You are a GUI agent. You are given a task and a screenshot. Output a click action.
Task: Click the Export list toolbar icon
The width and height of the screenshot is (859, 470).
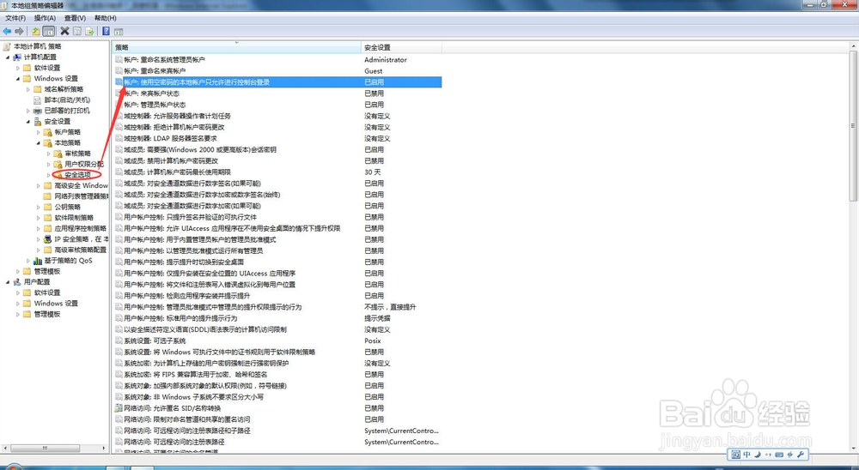click(89, 31)
